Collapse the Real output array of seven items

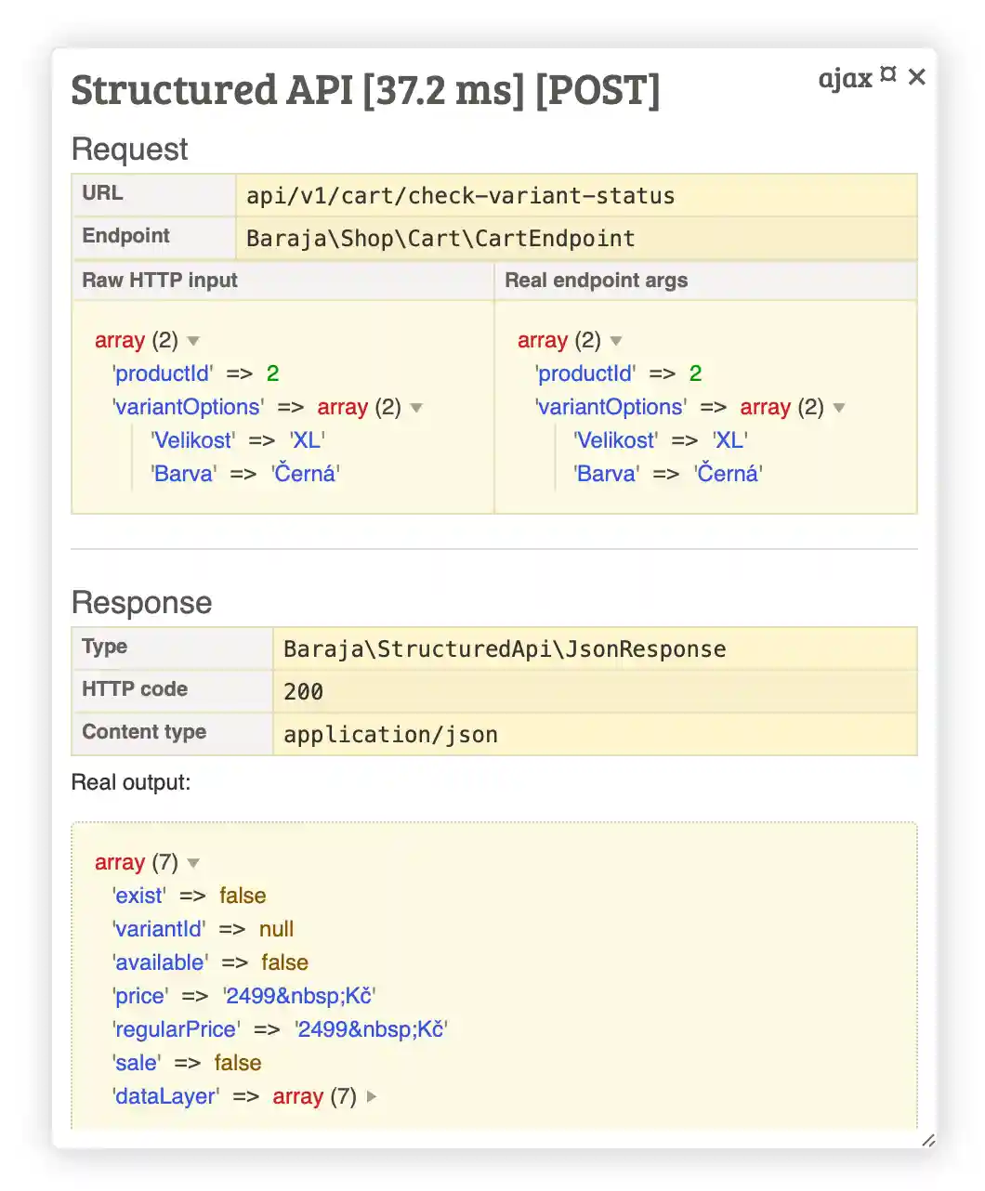[192, 862]
